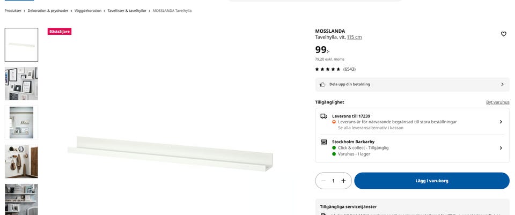Open Dekoration & prydnader breadcrumb
This screenshot has width=515, height=215.
coord(48,11)
